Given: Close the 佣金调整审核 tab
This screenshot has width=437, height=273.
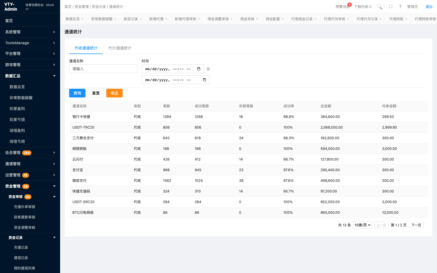Looking at the screenshot, I should click(231, 19).
